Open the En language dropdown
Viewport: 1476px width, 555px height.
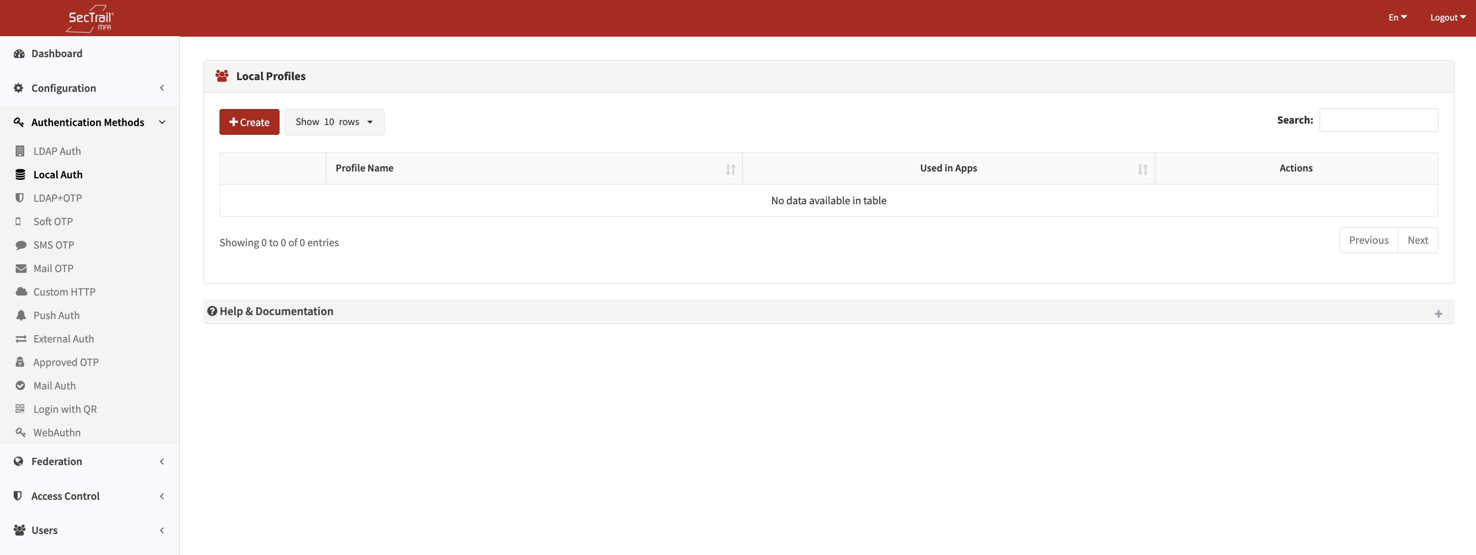pos(1397,17)
